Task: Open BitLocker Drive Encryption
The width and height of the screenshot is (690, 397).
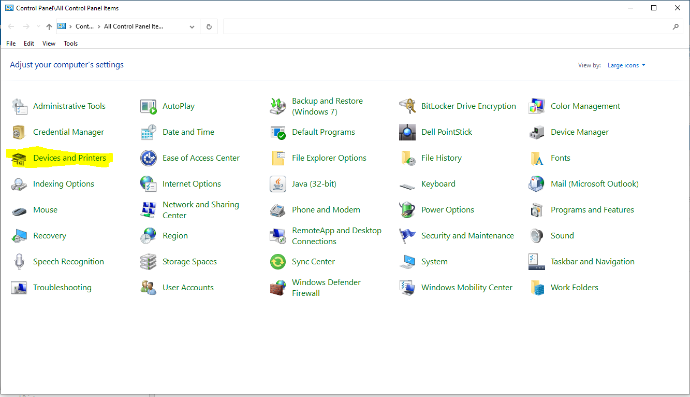Action: pos(468,106)
